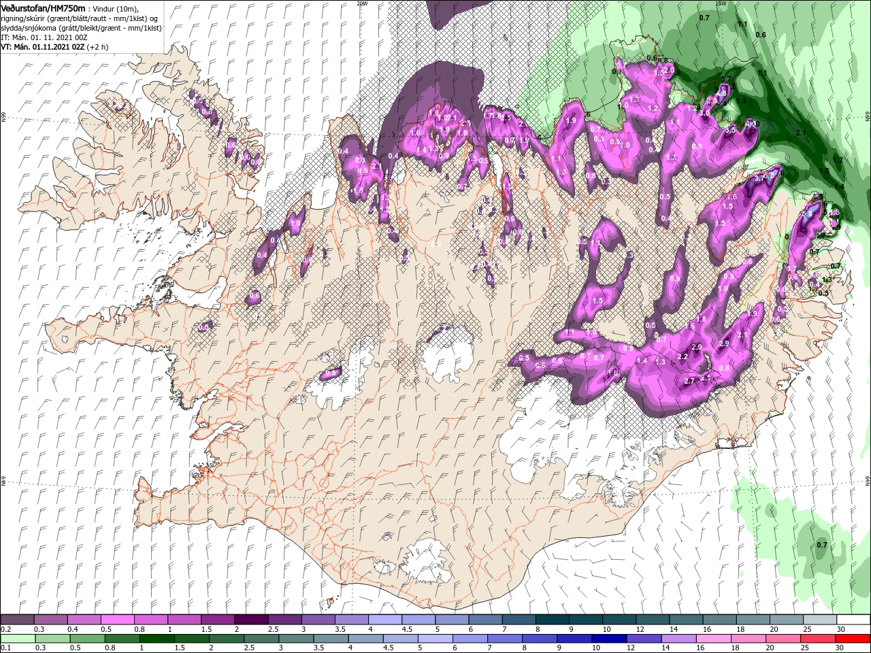
Task: Click the white 30 swatch in the top legend row
Action: [x=853, y=619]
